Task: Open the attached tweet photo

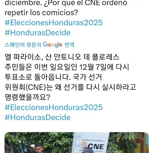Action: tap(76, 143)
